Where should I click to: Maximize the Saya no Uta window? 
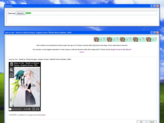click(x=155, y=32)
